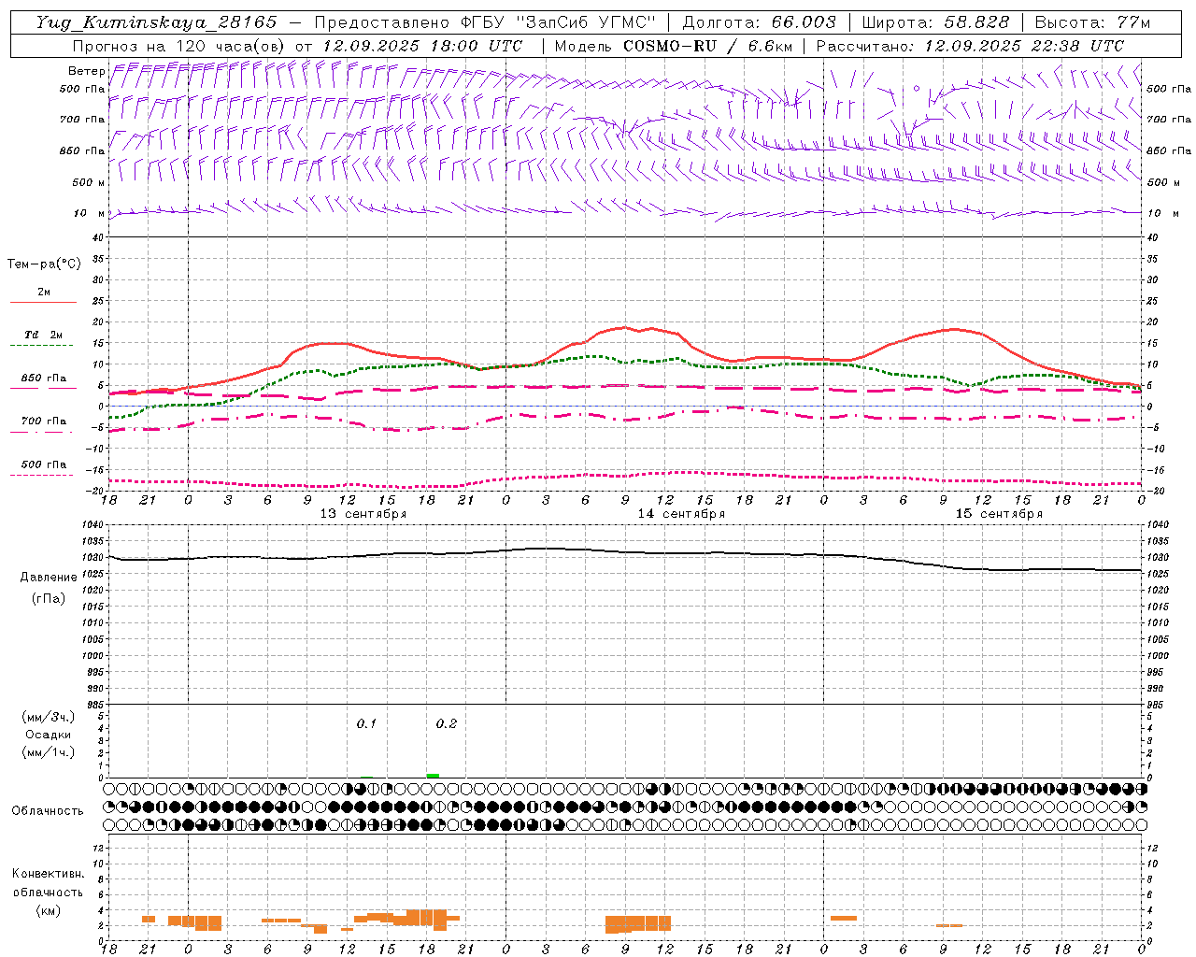Image resolution: width=1196 pixels, height=957 pixels.
Task: Click the green precipitation bar under 0.2
Action: click(433, 776)
